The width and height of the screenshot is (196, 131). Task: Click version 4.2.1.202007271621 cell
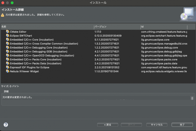(107, 52)
